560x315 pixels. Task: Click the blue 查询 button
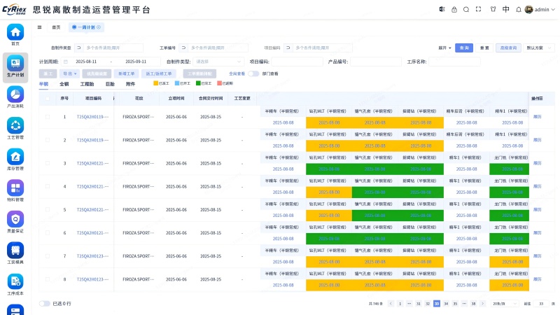point(463,48)
